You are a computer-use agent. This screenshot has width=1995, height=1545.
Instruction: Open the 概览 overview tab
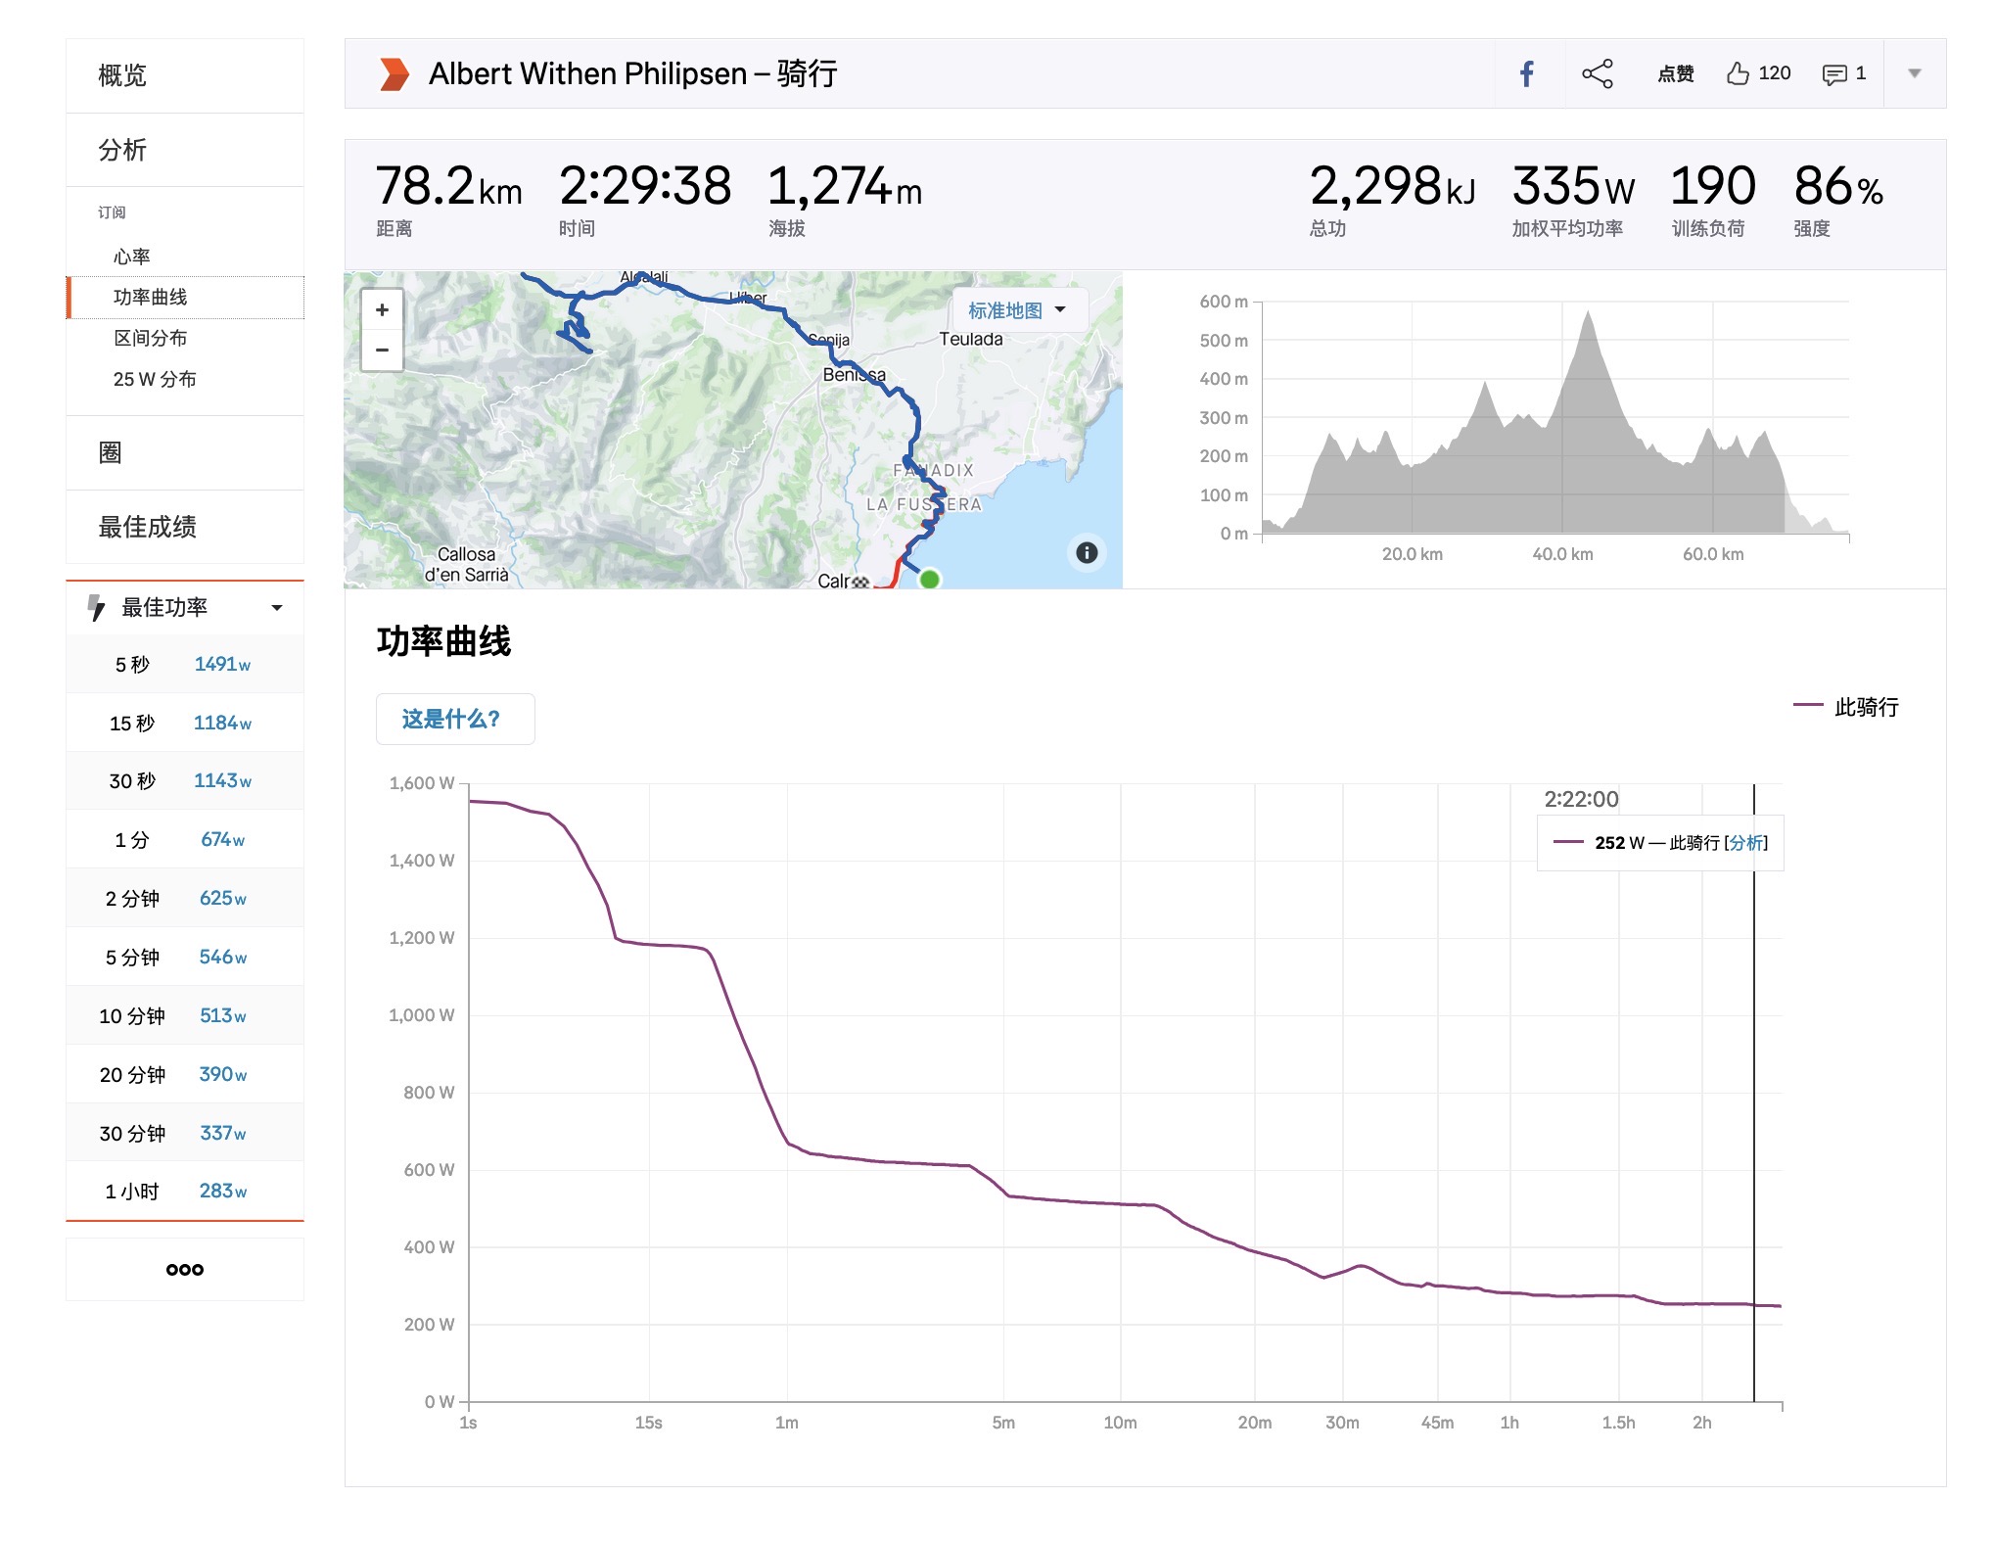(x=122, y=75)
